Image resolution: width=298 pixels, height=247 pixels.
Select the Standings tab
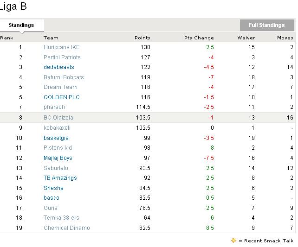(21, 25)
